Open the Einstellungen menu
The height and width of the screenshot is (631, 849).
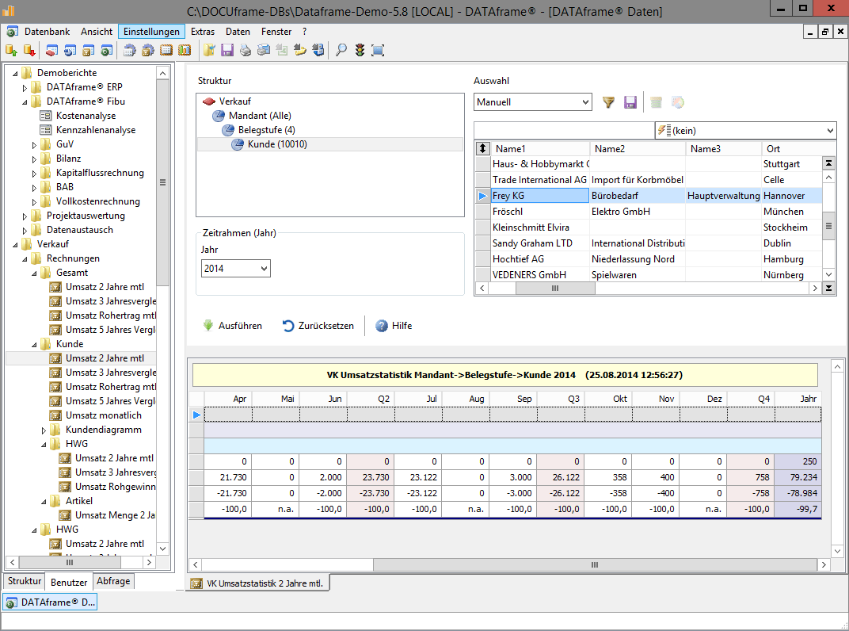point(151,32)
